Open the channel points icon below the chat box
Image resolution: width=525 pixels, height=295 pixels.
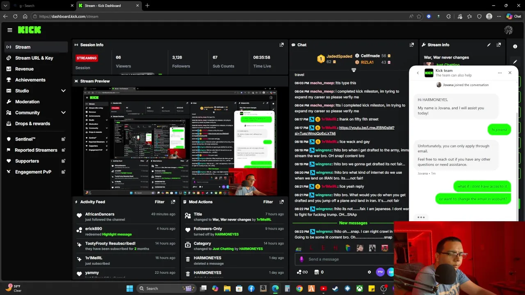302,272
